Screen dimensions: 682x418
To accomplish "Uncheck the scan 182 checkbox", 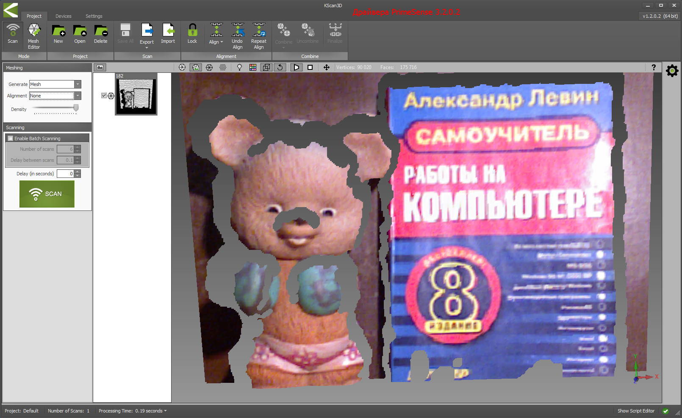I will click(104, 96).
